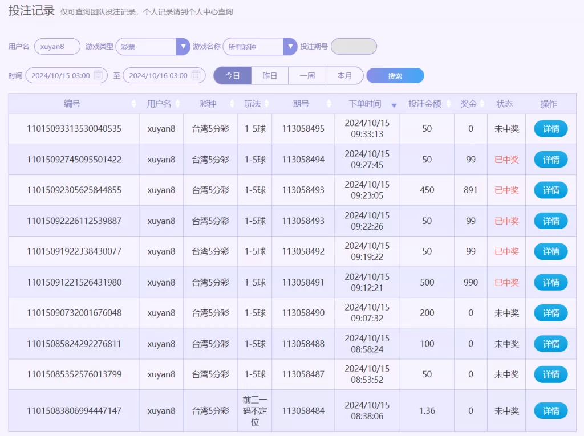
Task: Sort by 彩种 column arrows
Action: click(x=232, y=104)
